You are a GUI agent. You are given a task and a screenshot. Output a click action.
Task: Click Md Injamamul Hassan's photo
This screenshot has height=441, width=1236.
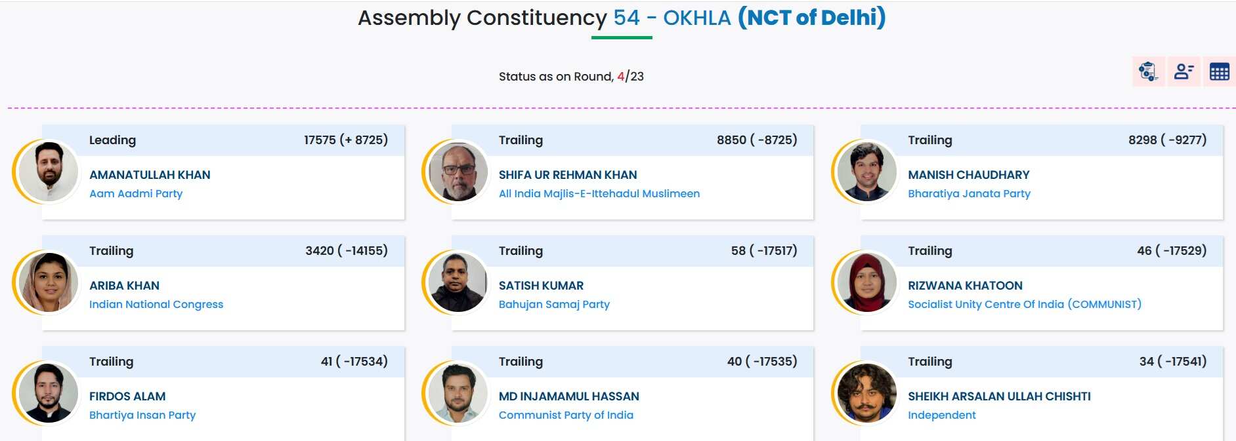458,393
